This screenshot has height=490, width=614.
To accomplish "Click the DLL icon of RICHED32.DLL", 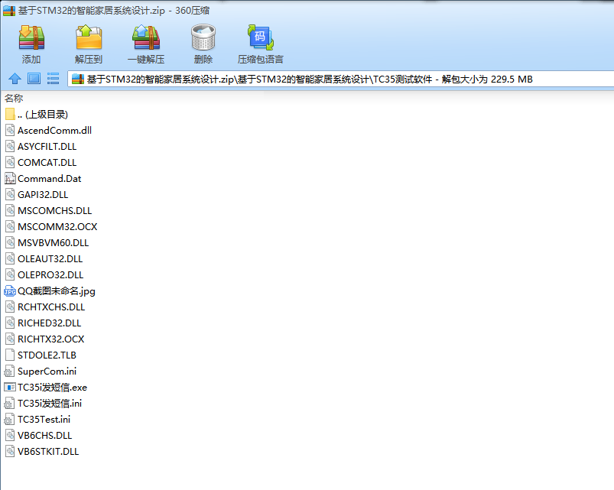I will (x=10, y=323).
